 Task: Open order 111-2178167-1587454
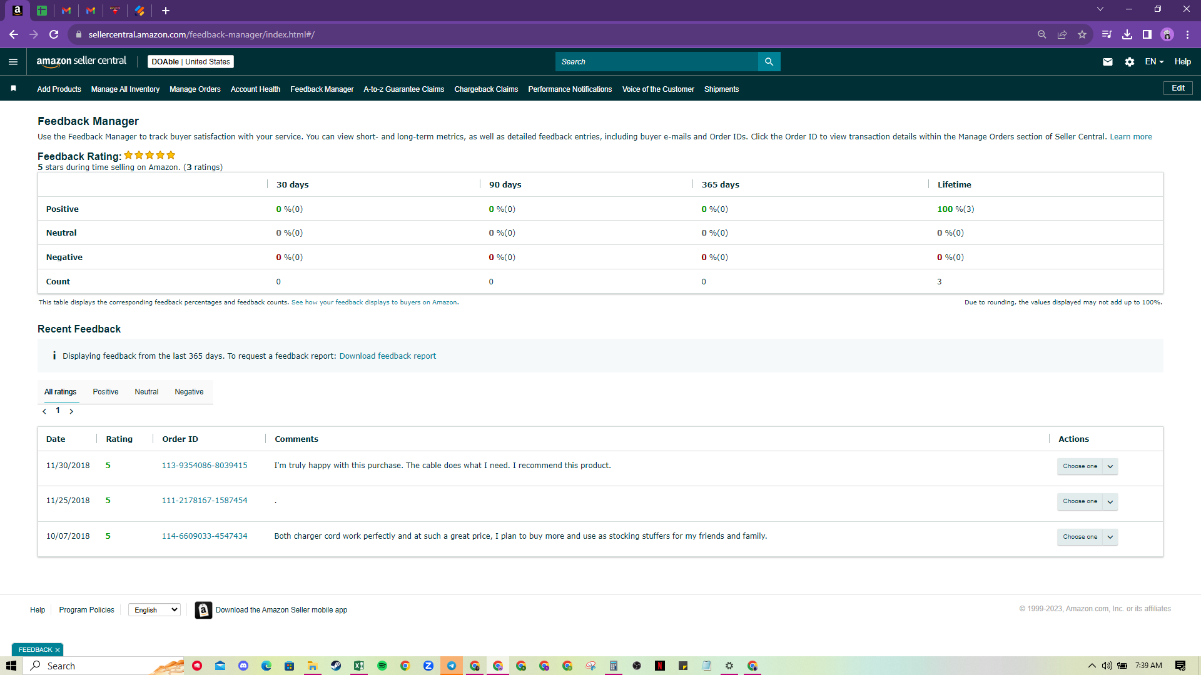point(205,501)
